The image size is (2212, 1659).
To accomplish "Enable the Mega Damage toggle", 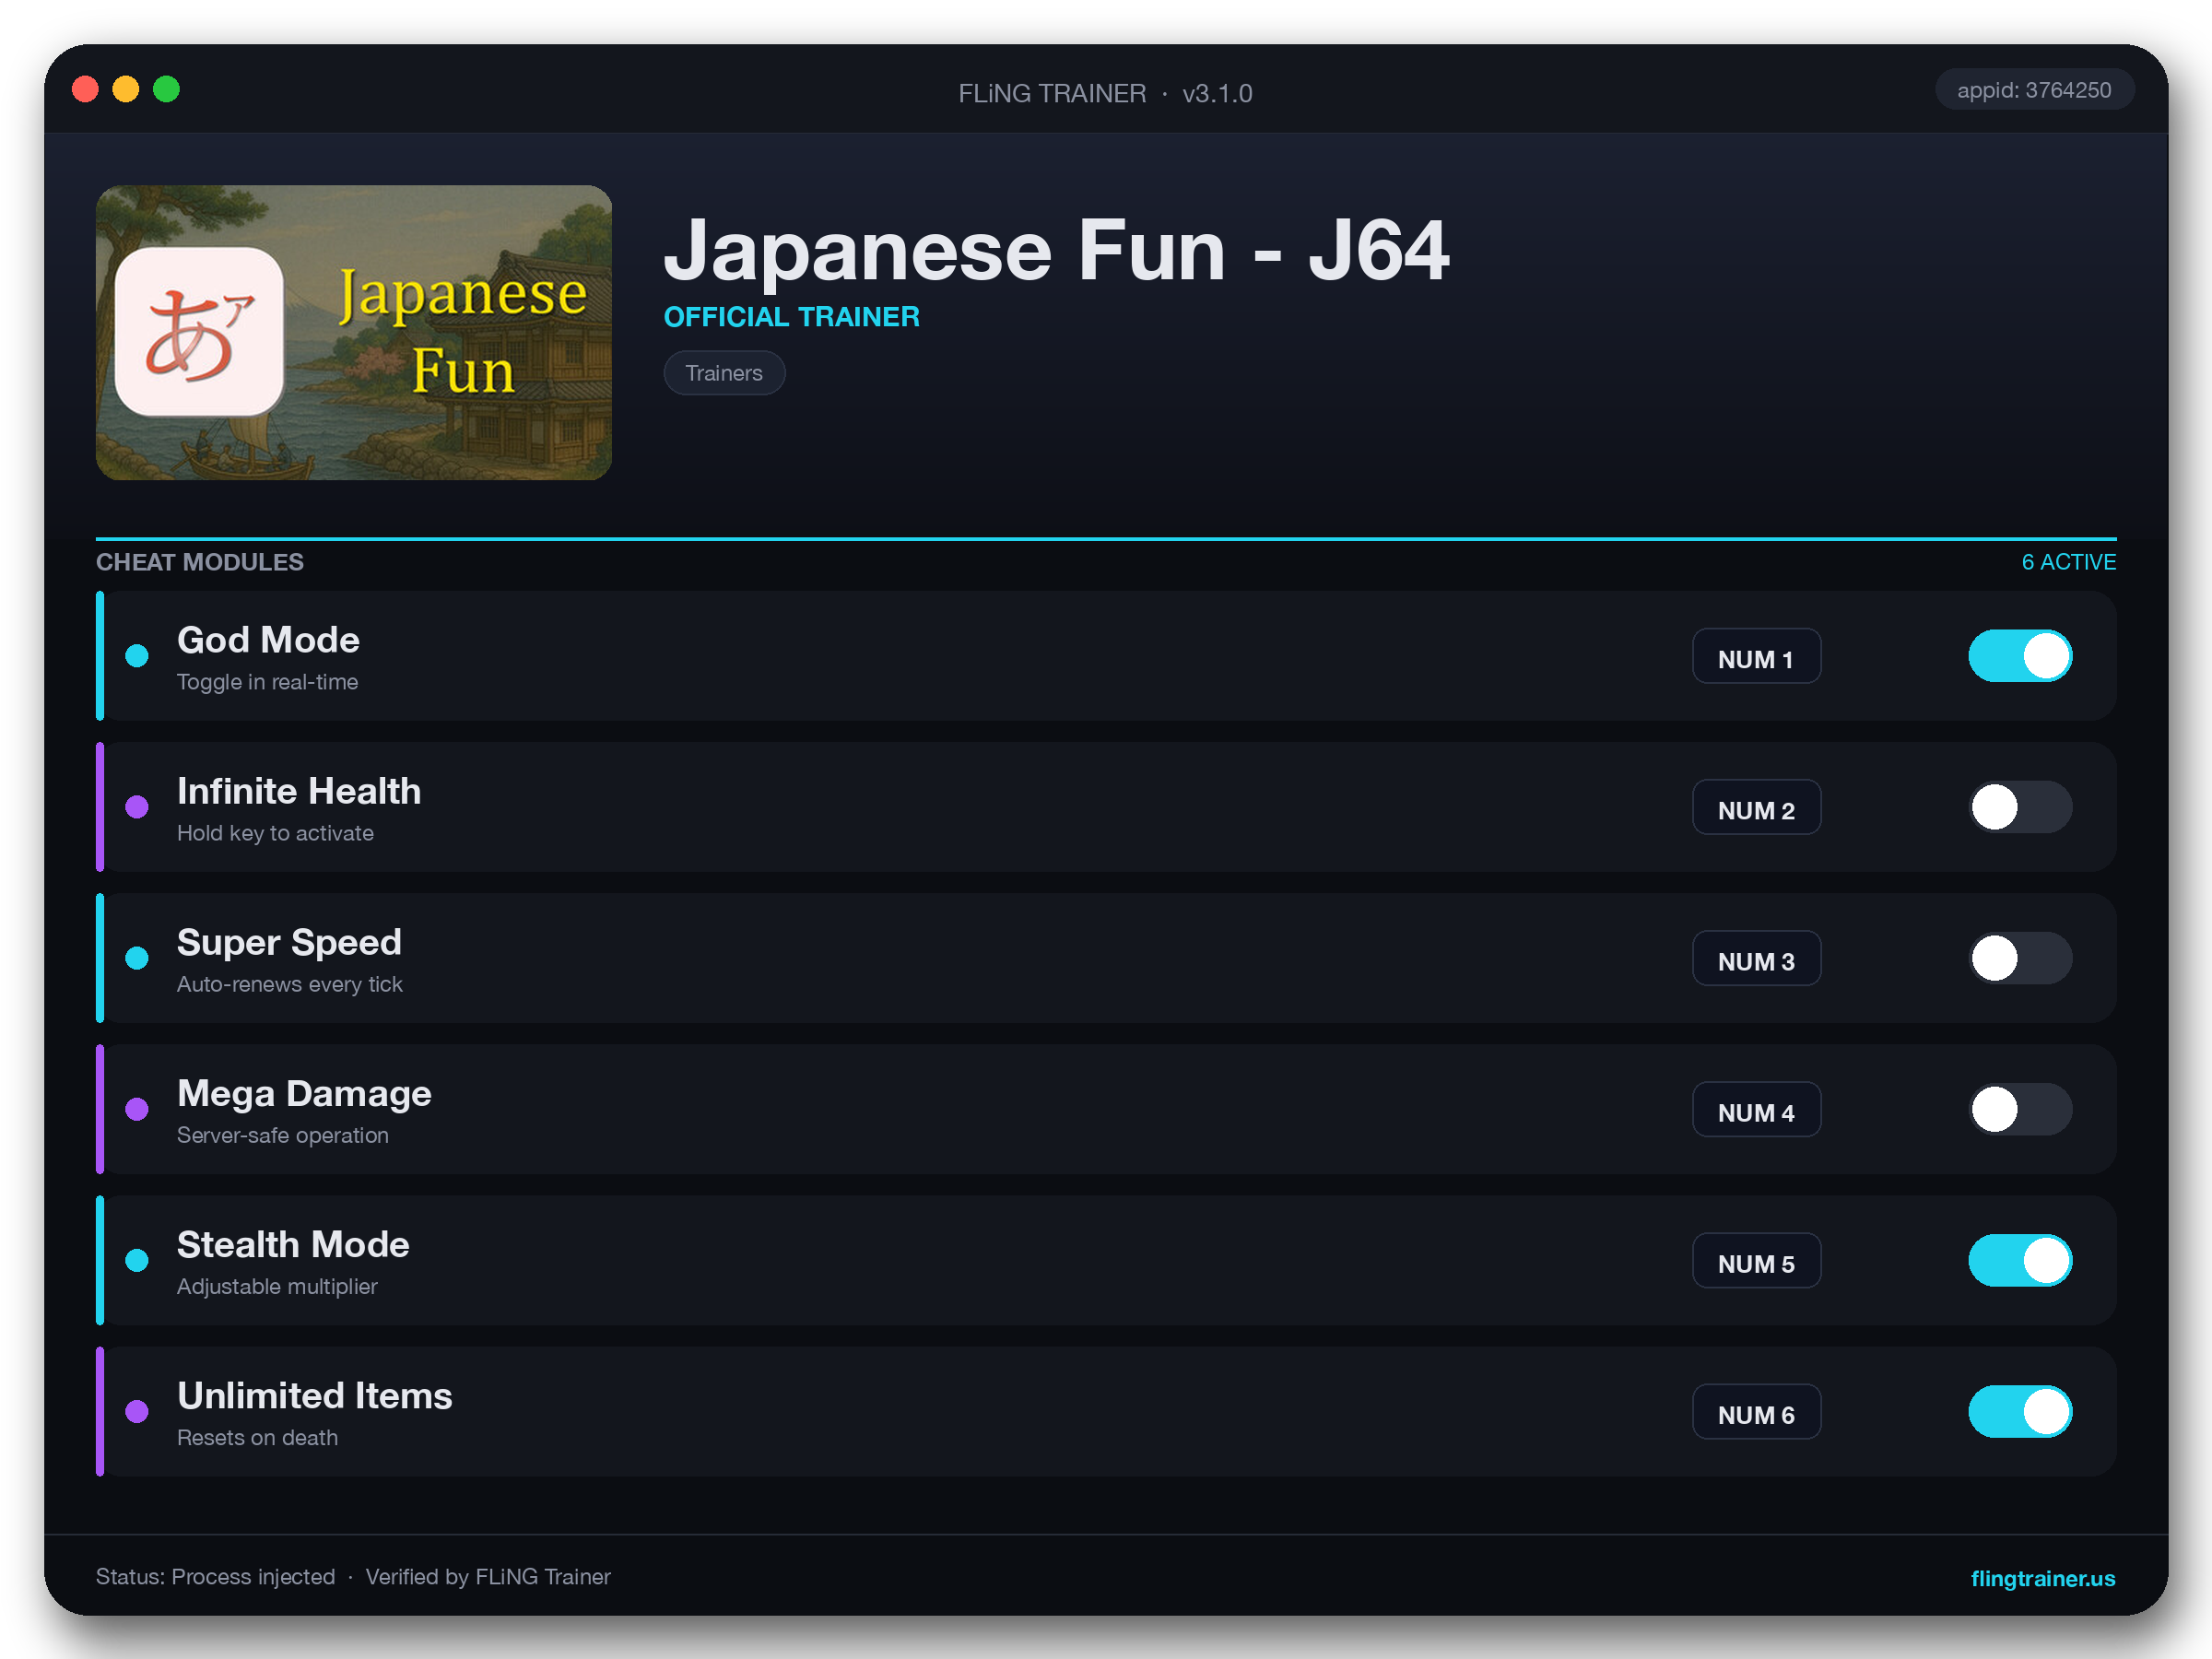I will click(x=2020, y=1109).
